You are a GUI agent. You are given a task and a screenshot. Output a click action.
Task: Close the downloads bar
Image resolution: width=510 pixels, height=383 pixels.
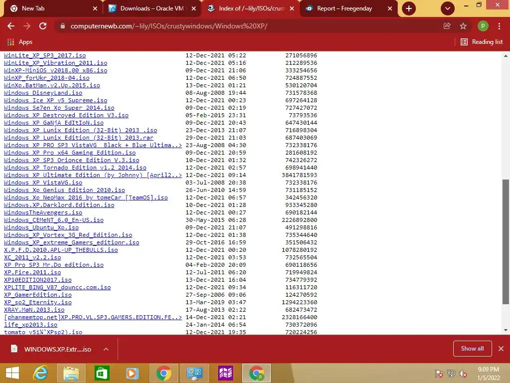(501, 349)
